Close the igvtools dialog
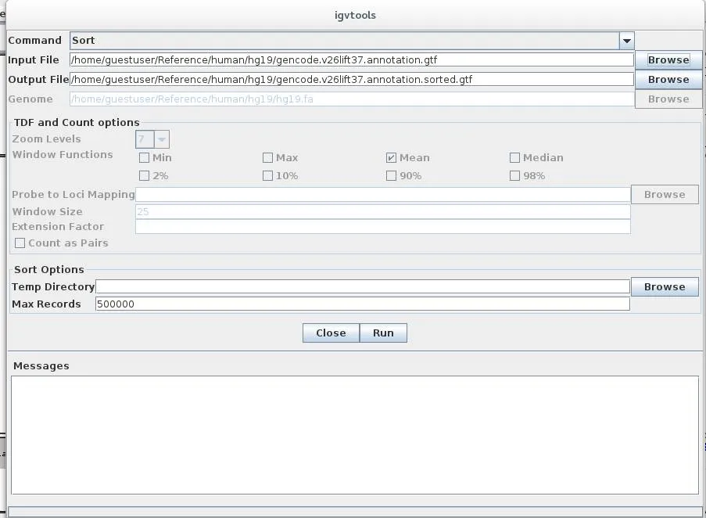The height and width of the screenshot is (518, 706). [331, 333]
